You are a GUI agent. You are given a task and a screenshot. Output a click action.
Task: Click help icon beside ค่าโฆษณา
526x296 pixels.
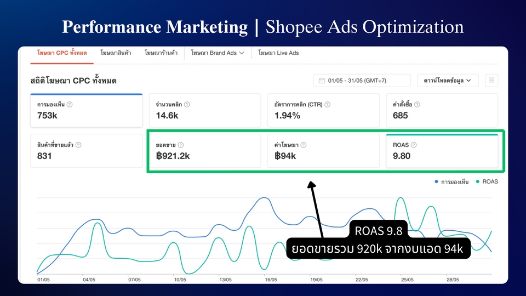pos(303,145)
